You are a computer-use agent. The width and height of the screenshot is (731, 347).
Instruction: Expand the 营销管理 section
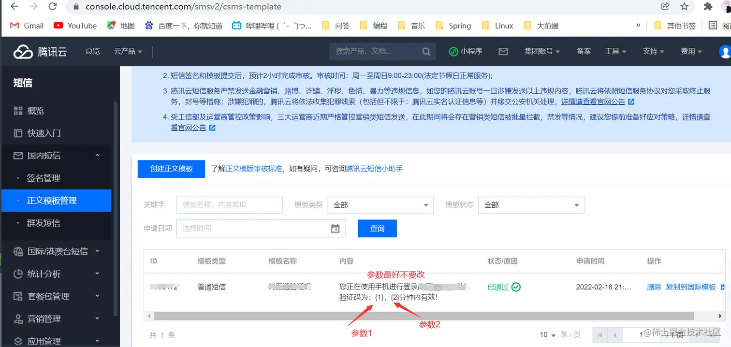tap(57, 318)
